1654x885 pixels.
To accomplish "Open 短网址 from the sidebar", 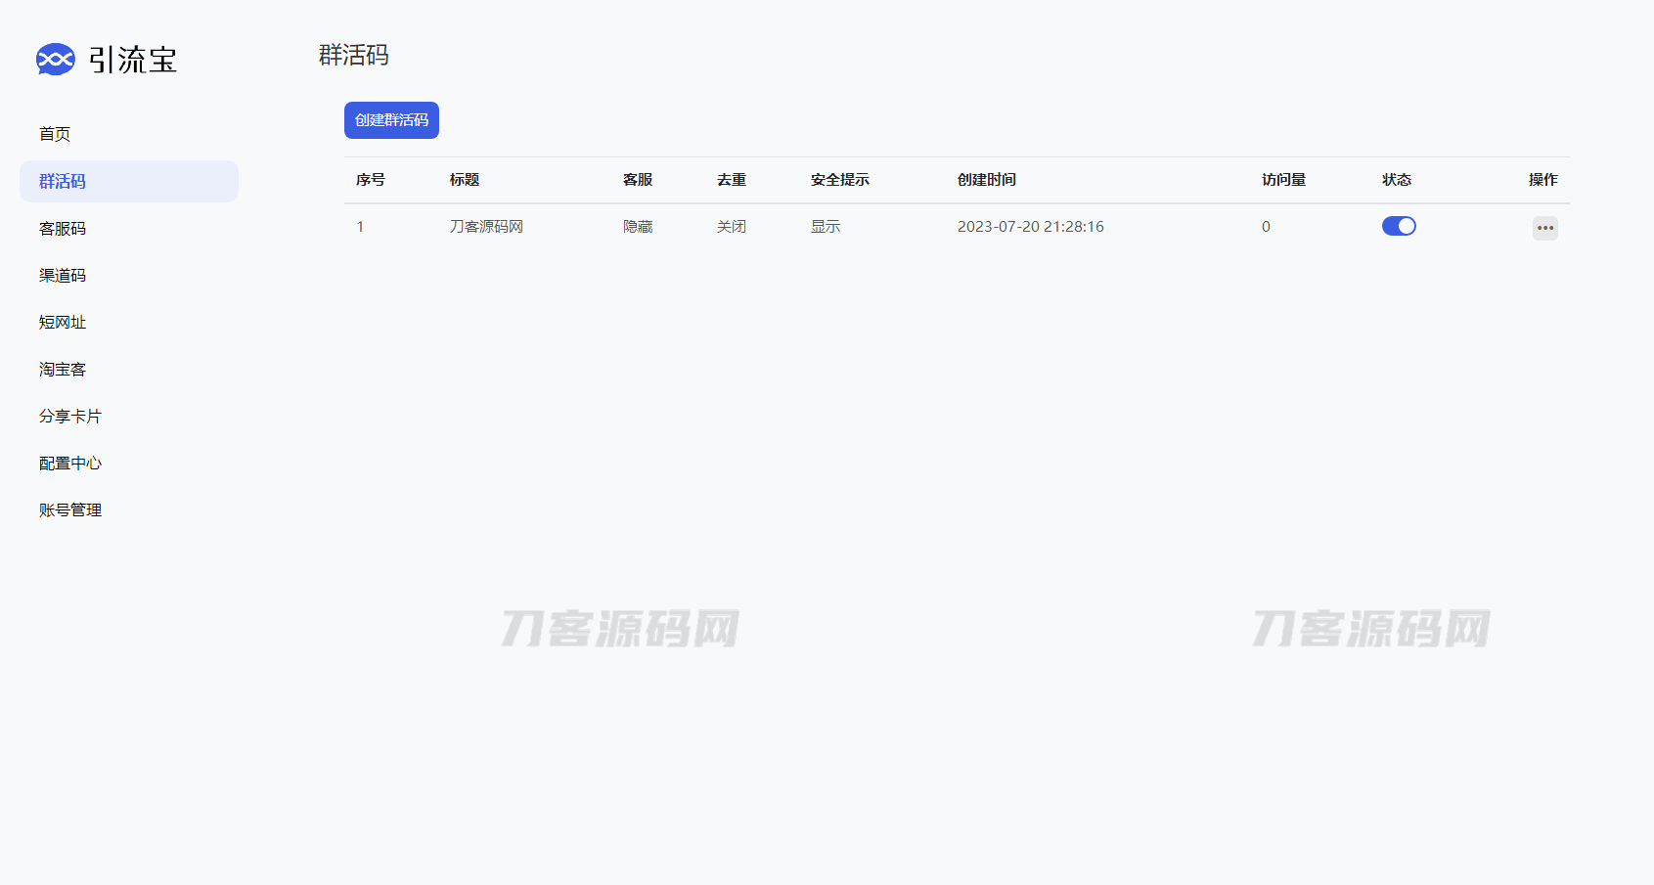I will [63, 323].
